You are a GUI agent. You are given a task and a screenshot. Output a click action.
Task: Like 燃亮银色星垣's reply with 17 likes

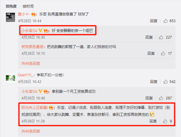pos(163,53)
